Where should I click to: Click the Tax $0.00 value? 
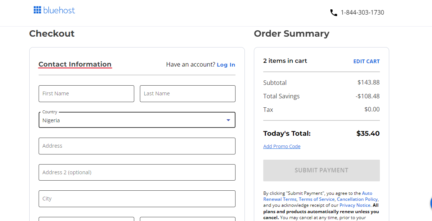(372, 110)
